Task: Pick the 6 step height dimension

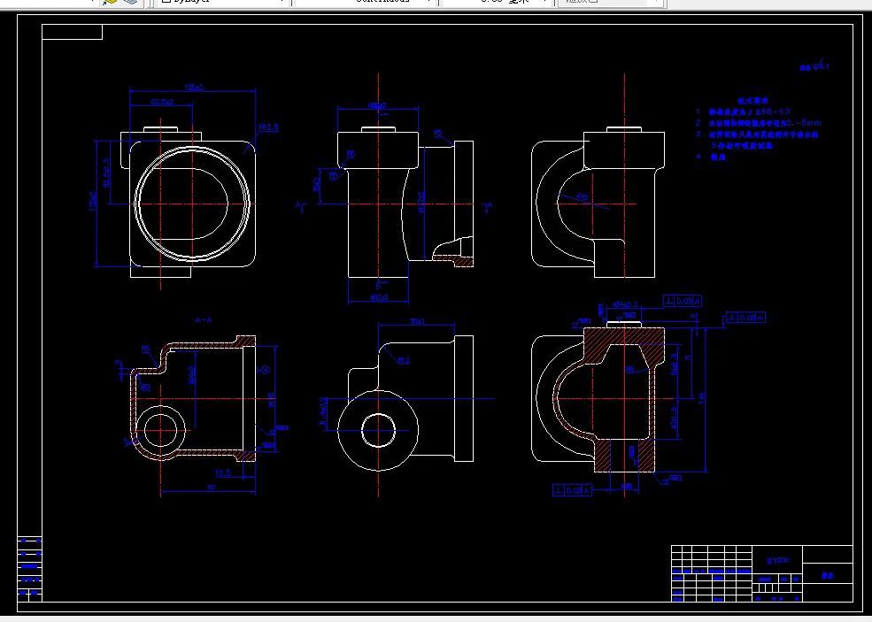Action: 693,316
